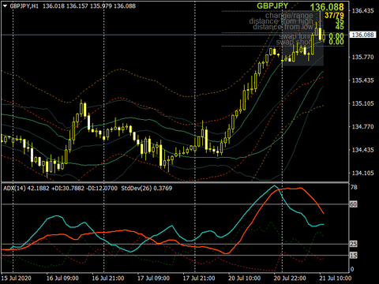Screen dimensions: 379x284
Task: Select the 134.105 price axis label
Action: [362, 173]
